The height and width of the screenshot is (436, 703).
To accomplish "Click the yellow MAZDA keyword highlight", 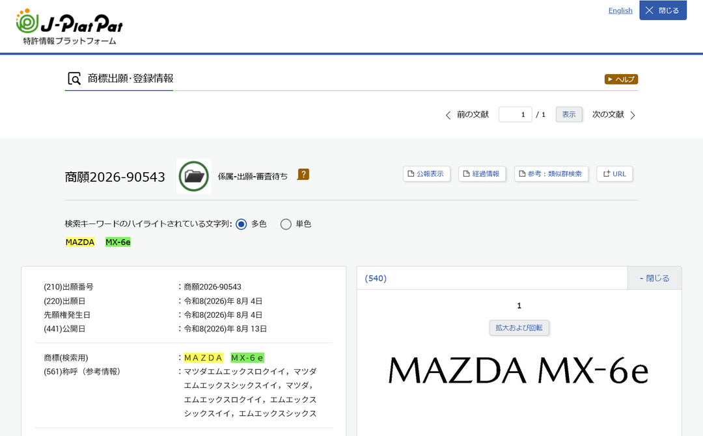I will pos(80,242).
